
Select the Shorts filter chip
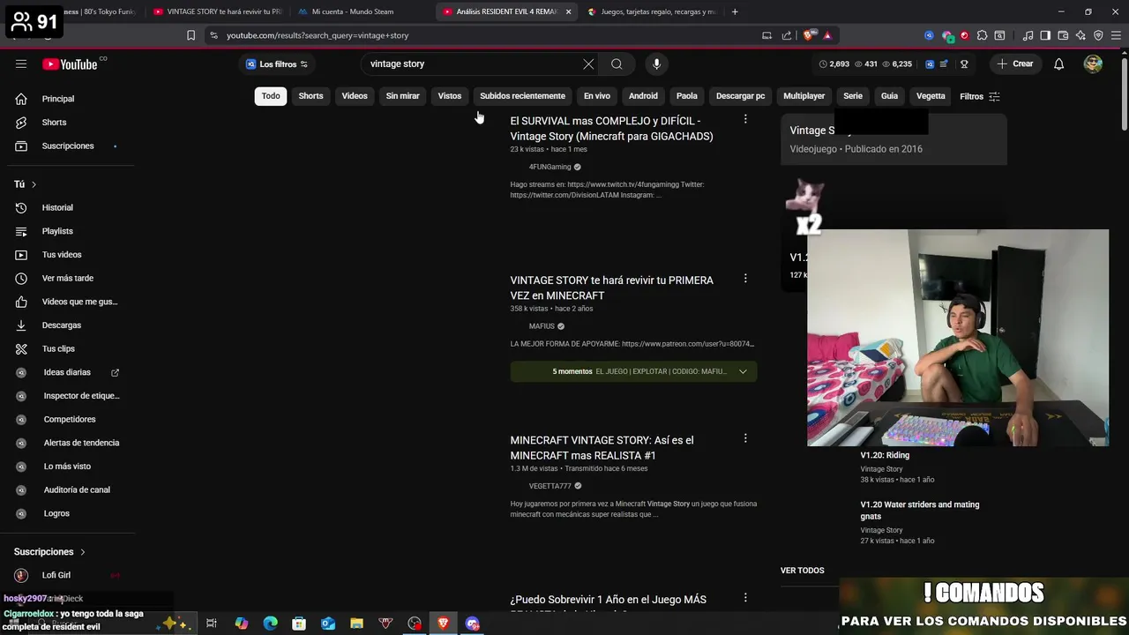310,96
